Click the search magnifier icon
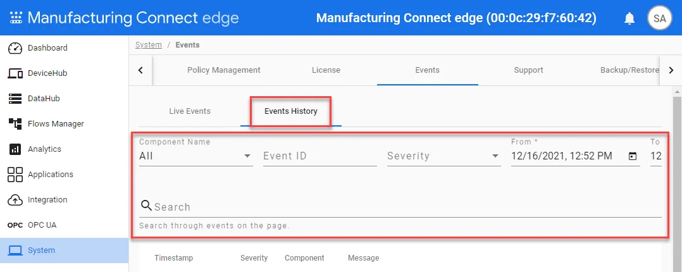682x272 pixels. tap(146, 206)
